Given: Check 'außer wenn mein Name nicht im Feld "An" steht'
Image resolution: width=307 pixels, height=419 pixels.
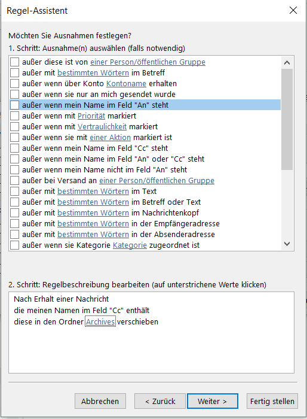Looking at the screenshot, I should pyautogui.click(x=15, y=169).
